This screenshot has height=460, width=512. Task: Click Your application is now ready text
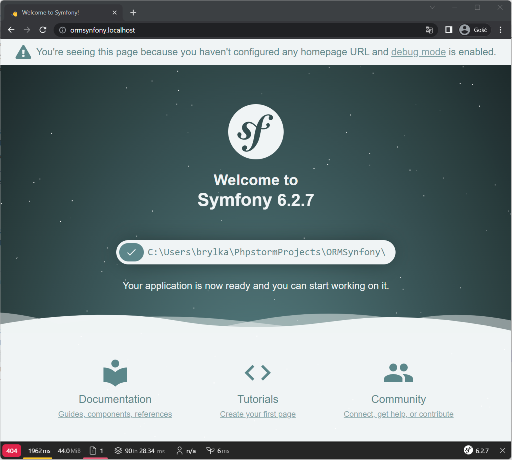[256, 286]
